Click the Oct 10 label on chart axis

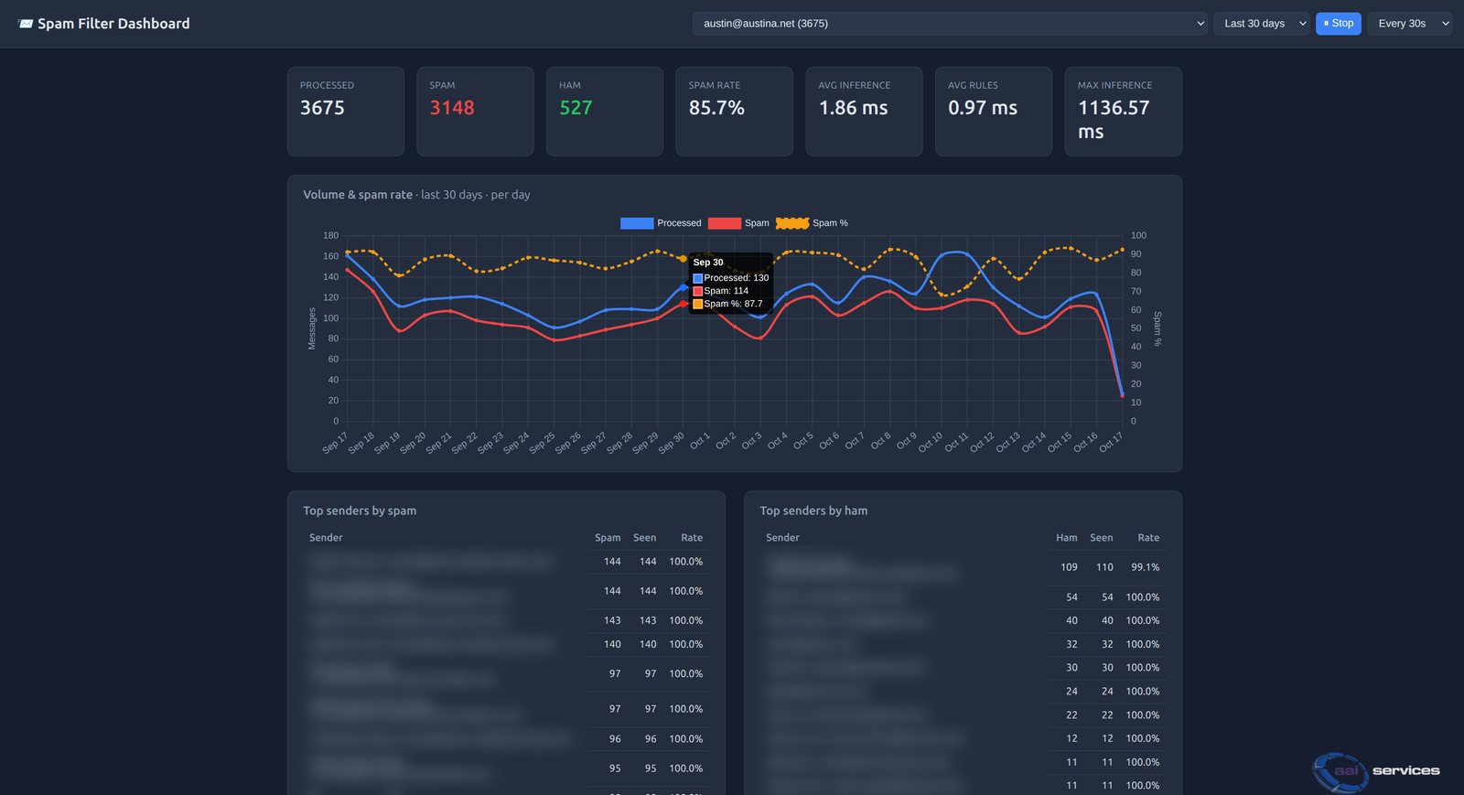pos(931,443)
